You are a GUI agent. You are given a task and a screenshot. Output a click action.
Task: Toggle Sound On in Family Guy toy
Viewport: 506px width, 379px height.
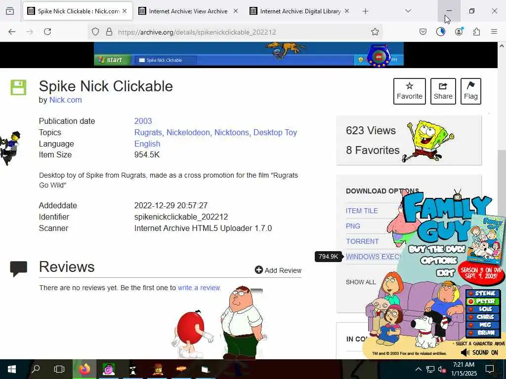pyautogui.click(x=480, y=352)
